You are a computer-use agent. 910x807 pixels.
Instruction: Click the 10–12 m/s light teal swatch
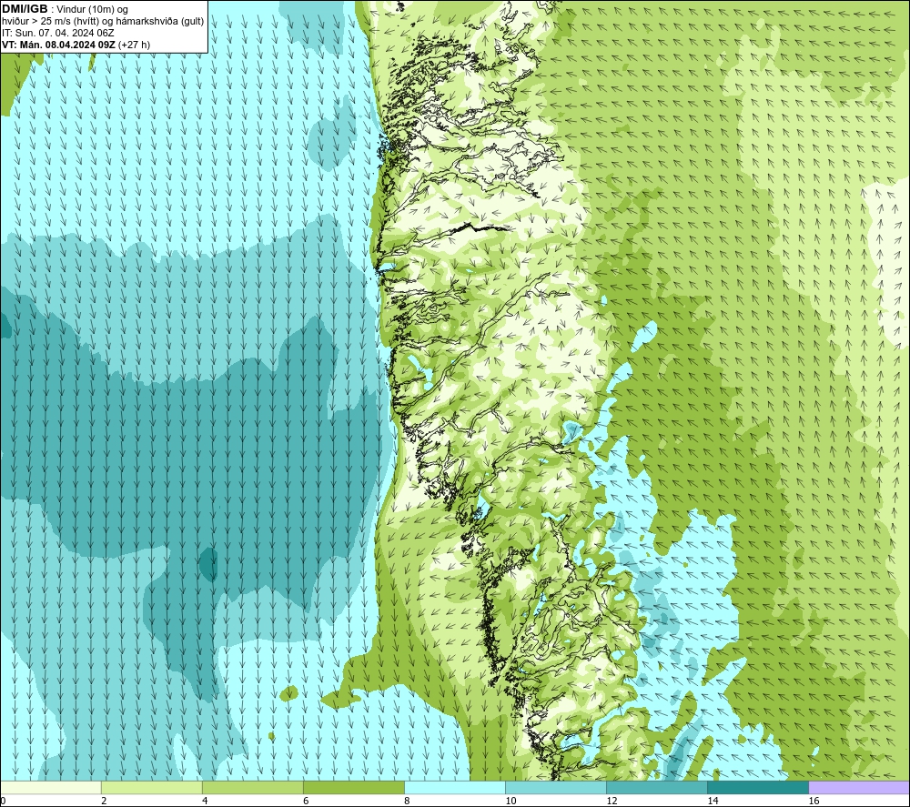click(x=556, y=787)
